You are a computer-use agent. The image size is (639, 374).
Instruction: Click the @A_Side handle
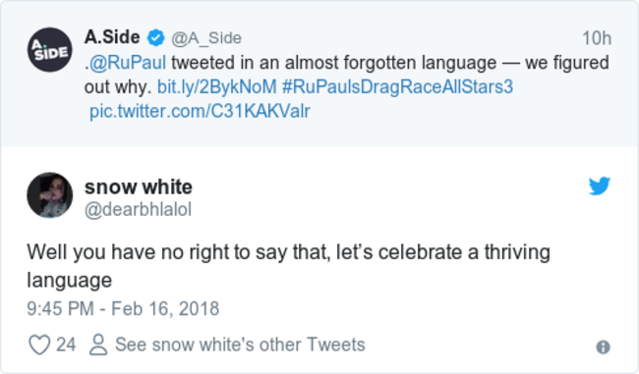pos(206,38)
